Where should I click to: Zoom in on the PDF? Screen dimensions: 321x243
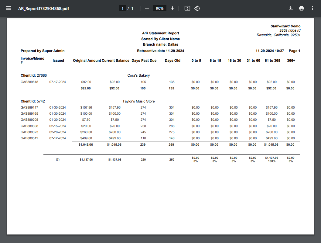point(172,9)
